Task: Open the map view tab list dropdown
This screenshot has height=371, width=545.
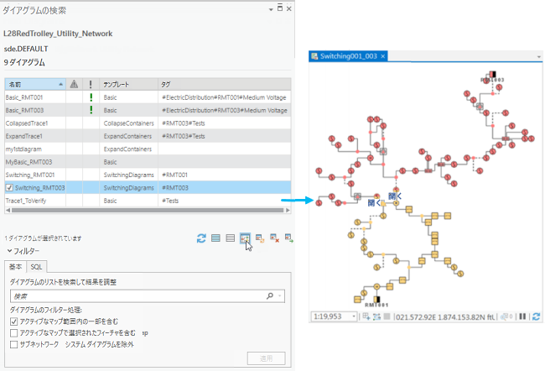Action: click(x=539, y=56)
